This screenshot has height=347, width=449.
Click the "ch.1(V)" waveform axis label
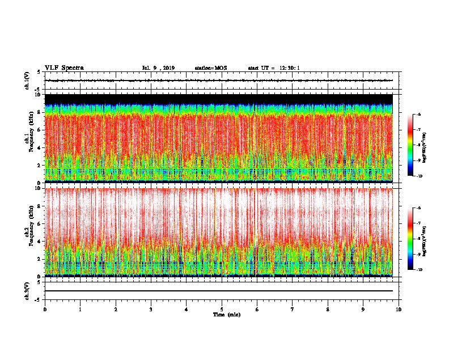coord(27,81)
